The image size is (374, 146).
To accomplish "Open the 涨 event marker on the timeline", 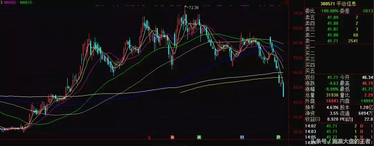I will click(x=172, y=137).
